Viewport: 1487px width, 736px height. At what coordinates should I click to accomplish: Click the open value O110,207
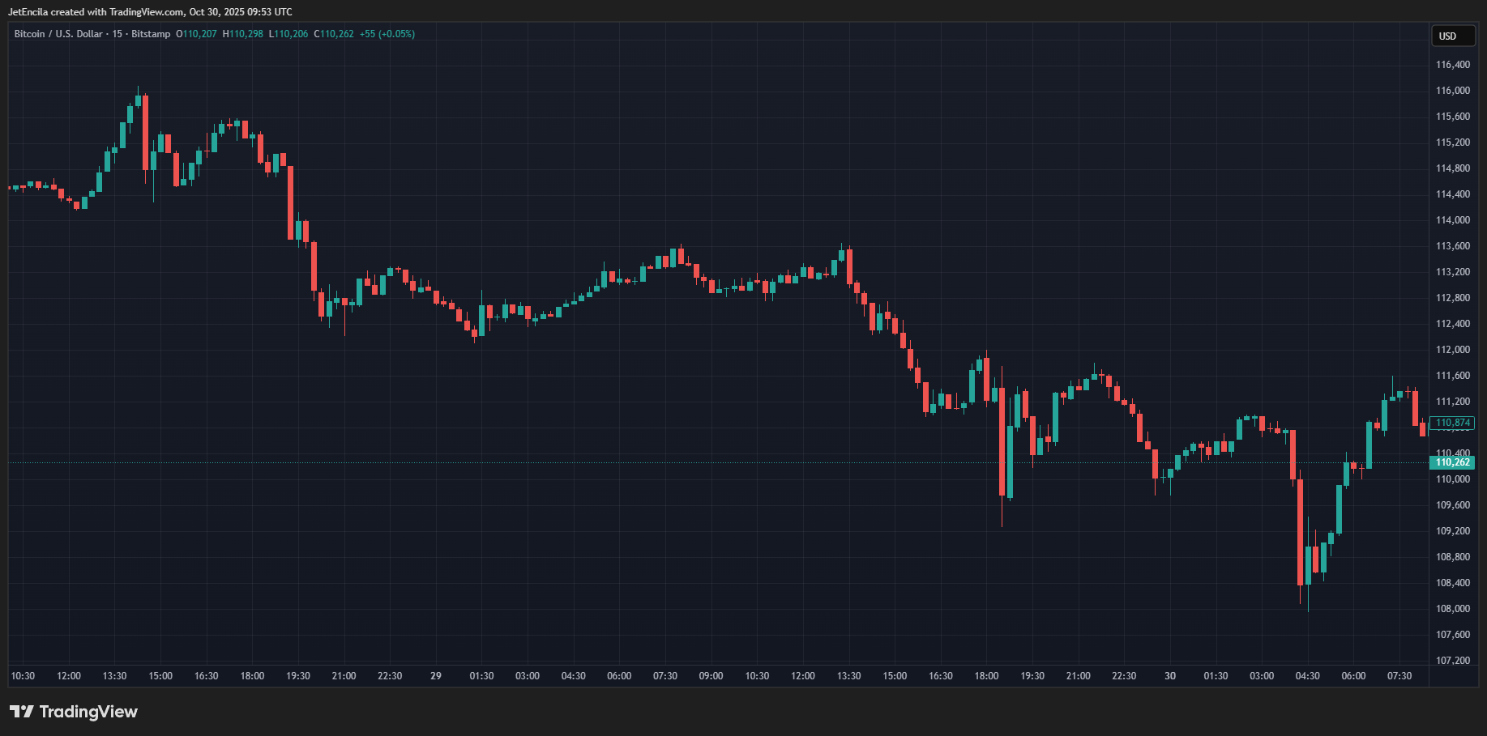[x=197, y=34]
